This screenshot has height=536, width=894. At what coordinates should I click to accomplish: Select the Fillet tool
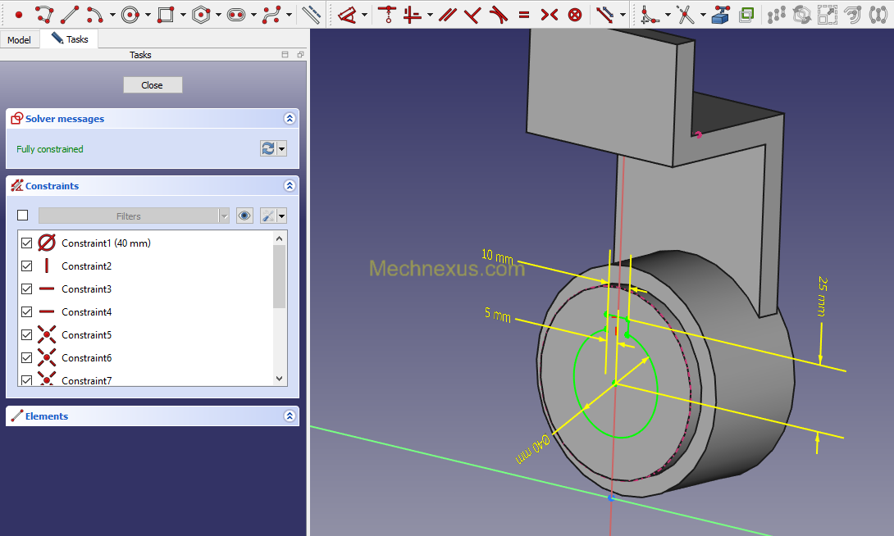649,15
